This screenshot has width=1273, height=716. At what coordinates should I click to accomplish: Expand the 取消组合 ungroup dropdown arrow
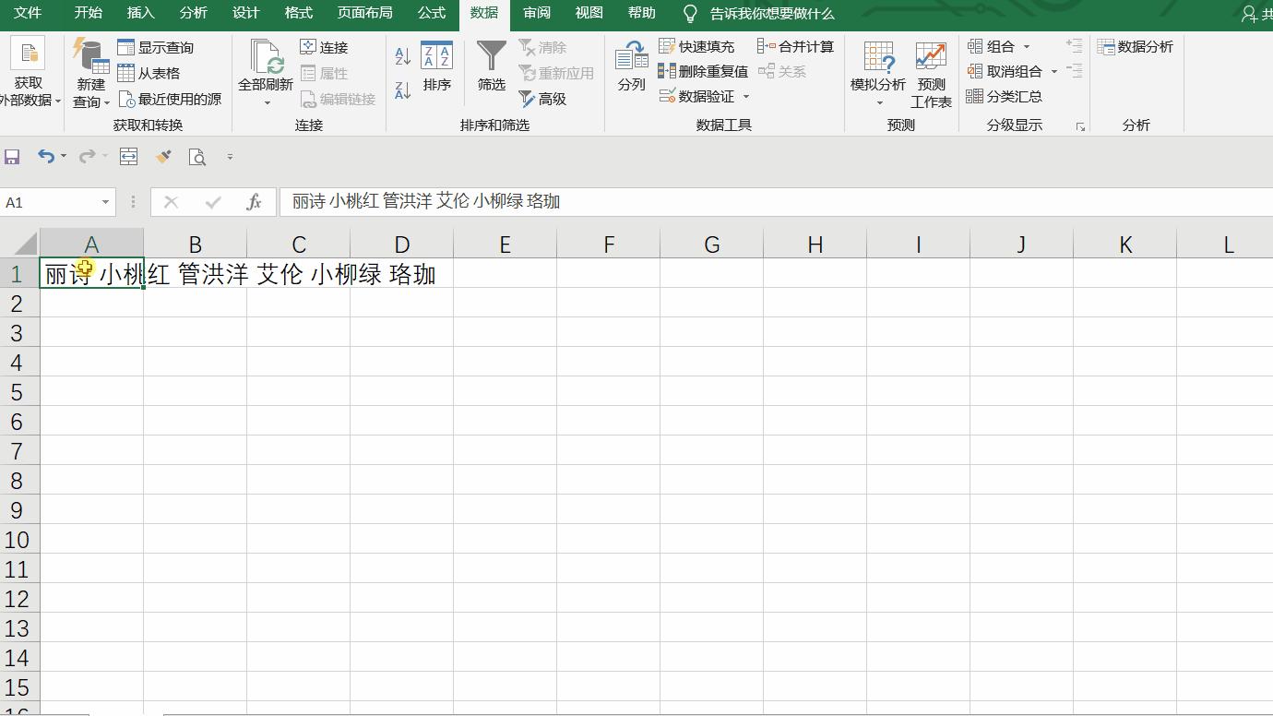coord(1053,71)
